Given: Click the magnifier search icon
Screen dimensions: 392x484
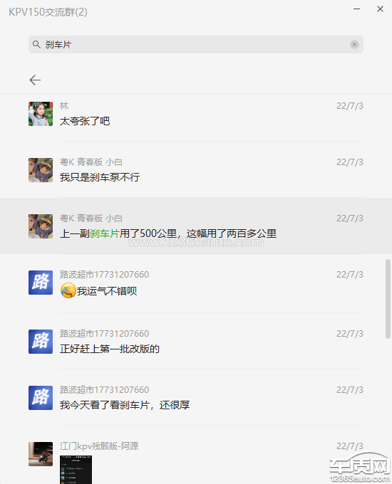Looking at the screenshot, I should 36,44.
